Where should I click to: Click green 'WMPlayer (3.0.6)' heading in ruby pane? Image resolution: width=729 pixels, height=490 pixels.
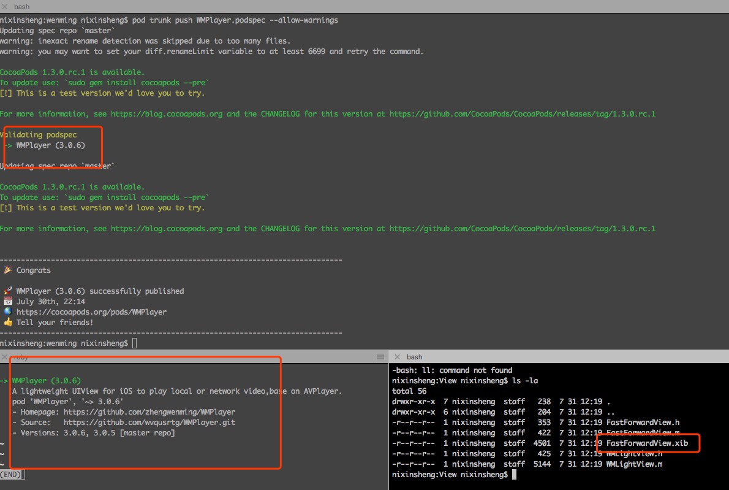[x=46, y=381]
